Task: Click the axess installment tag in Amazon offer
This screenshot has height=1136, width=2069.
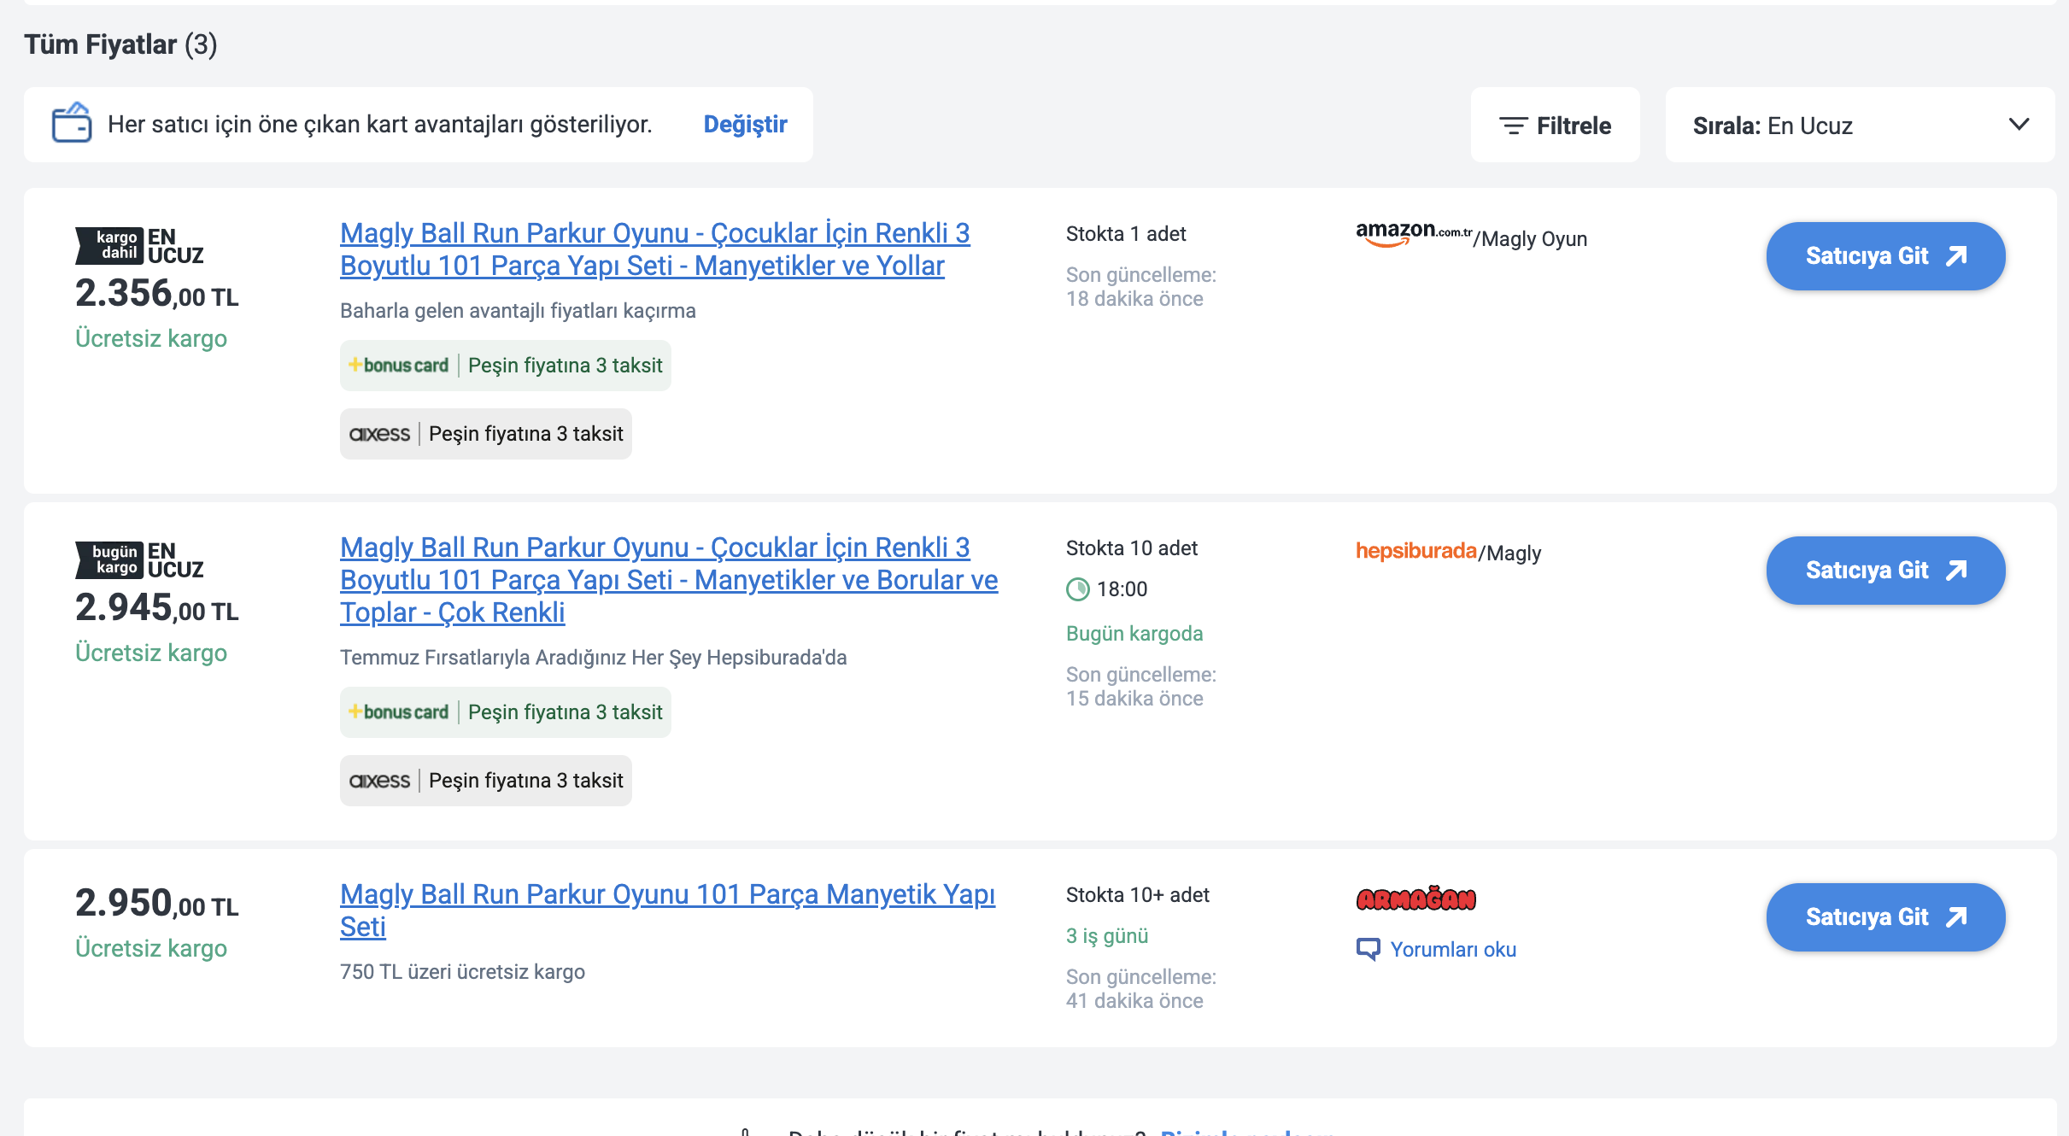Action: pos(485,434)
